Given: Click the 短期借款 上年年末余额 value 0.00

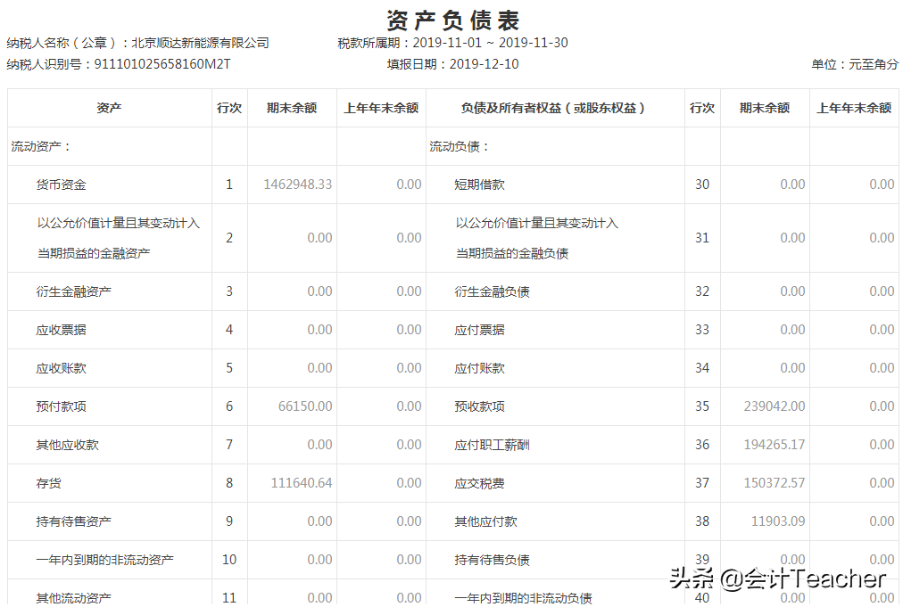Looking at the screenshot, I should click(882, 185).
